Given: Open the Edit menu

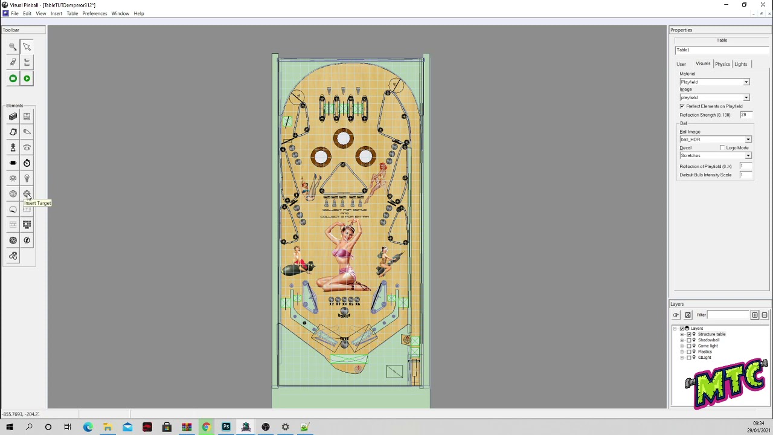Looking at the screenshot, I should [27, 13].
